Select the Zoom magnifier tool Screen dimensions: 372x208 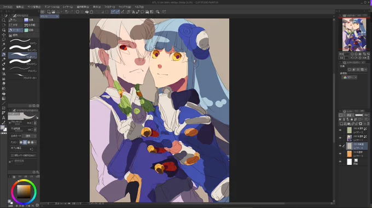click(x=4, y=20)
